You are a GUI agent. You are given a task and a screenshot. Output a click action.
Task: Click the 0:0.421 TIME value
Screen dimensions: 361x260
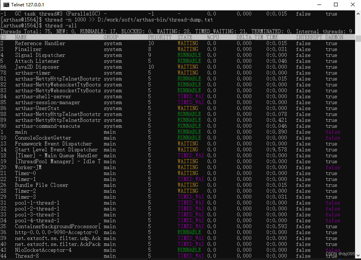point(276,120)
